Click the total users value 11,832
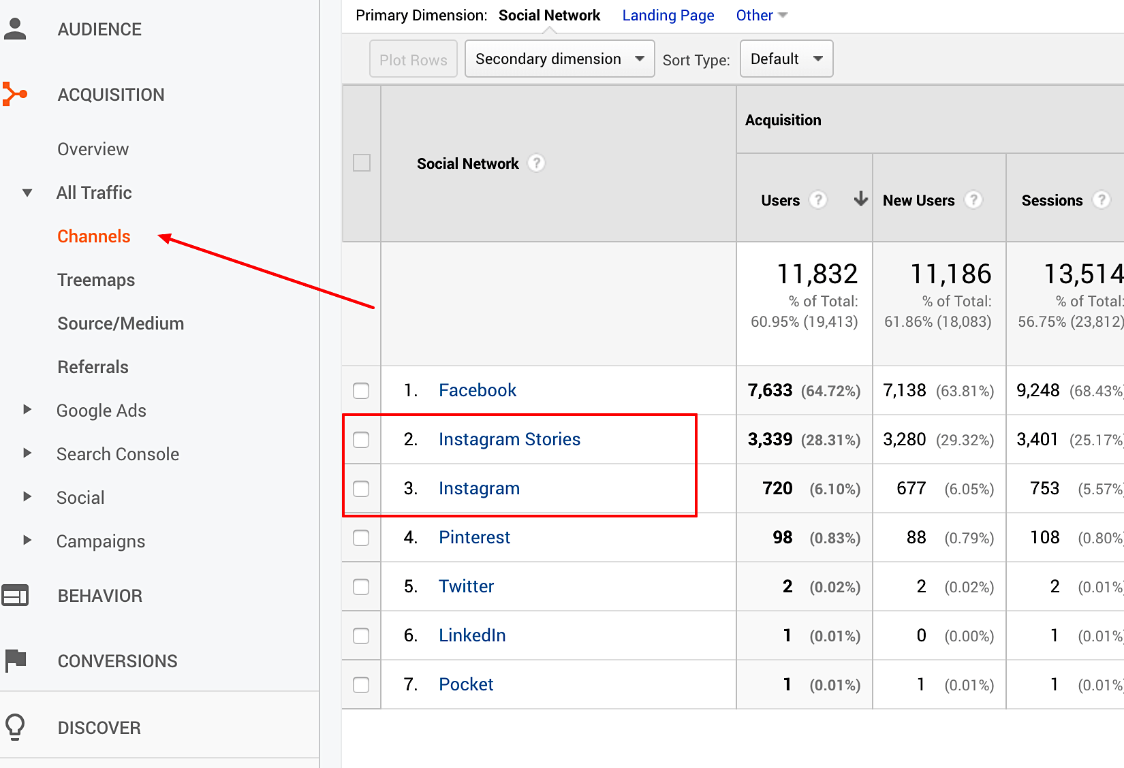 [817, 274]
